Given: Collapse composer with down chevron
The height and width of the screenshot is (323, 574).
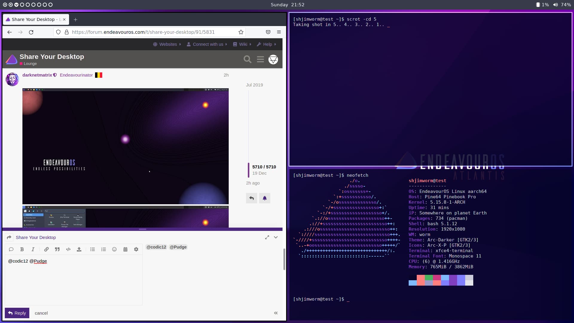Looking at the screenshot, I should 276,237.
